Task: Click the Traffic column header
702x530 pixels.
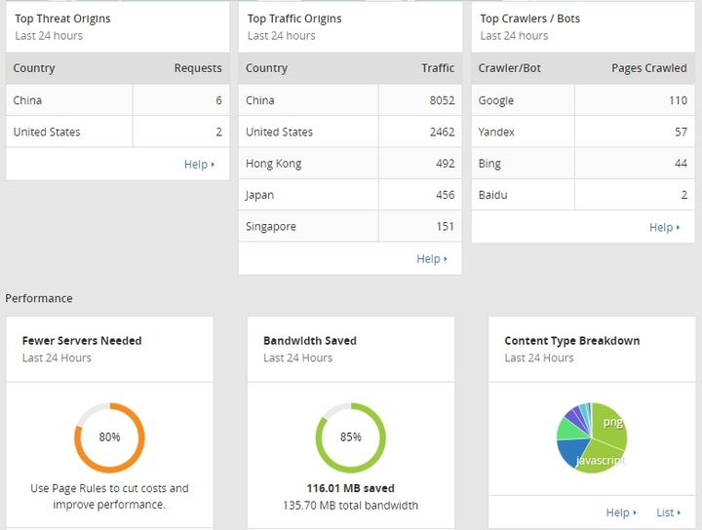Action: [438, 68]
